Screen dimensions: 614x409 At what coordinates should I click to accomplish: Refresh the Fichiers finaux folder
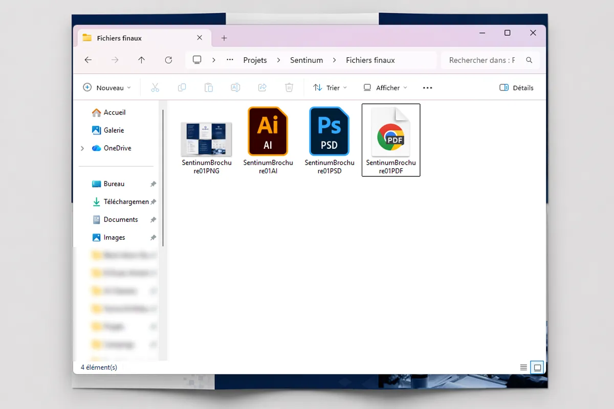[168, 60]
